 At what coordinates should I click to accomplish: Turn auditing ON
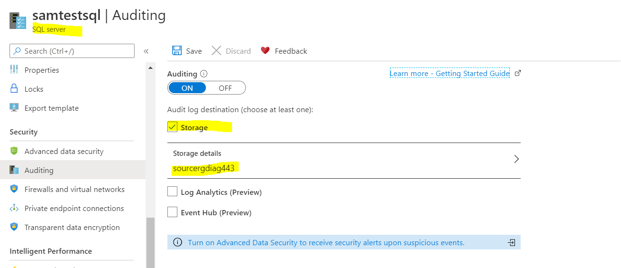(x=187, y=88)
